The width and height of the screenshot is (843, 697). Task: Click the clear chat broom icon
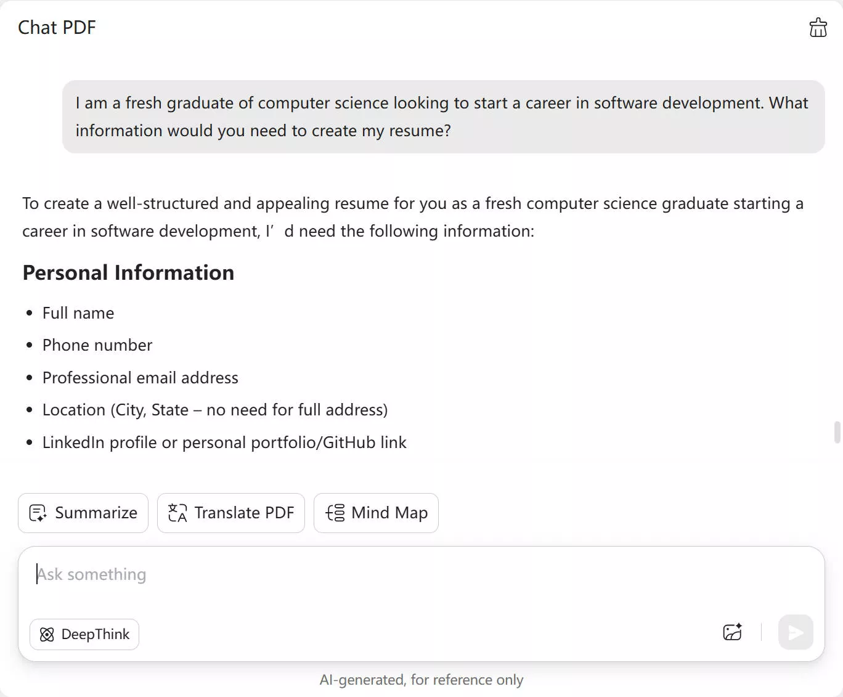[x=818, y=28]
